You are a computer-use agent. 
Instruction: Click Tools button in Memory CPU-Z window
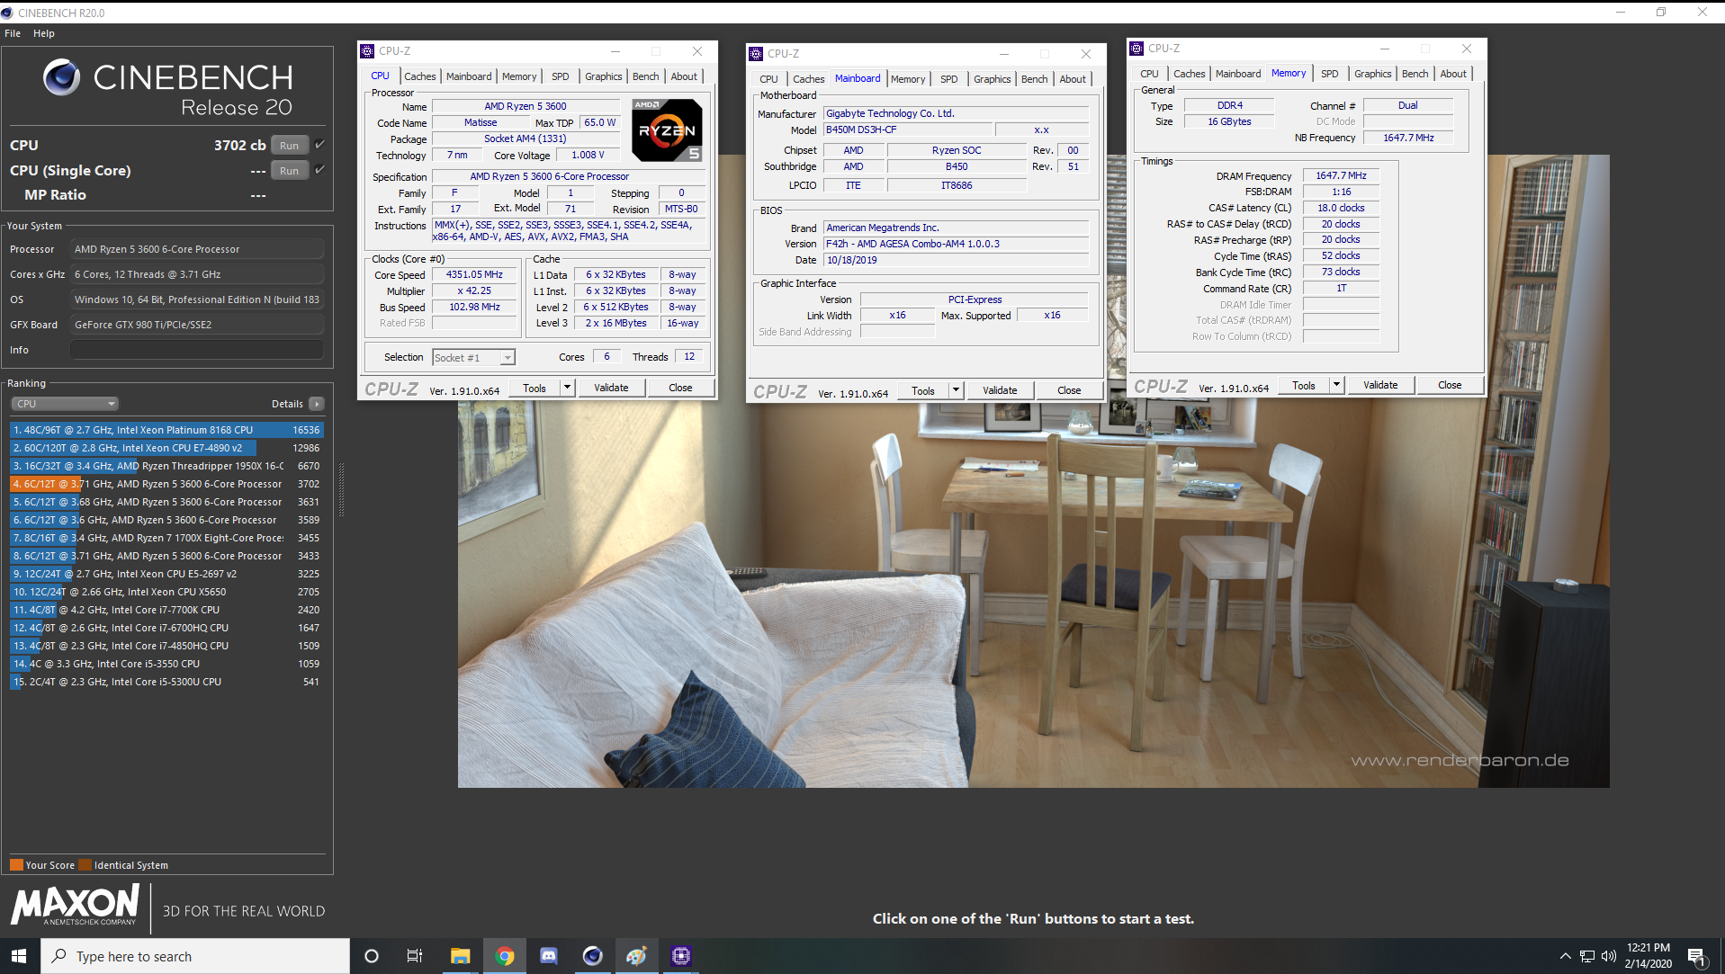1303,385
